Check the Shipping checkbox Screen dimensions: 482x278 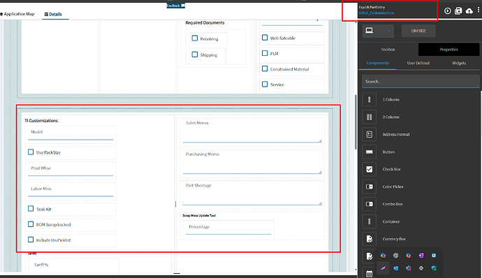tap(195, 54)
